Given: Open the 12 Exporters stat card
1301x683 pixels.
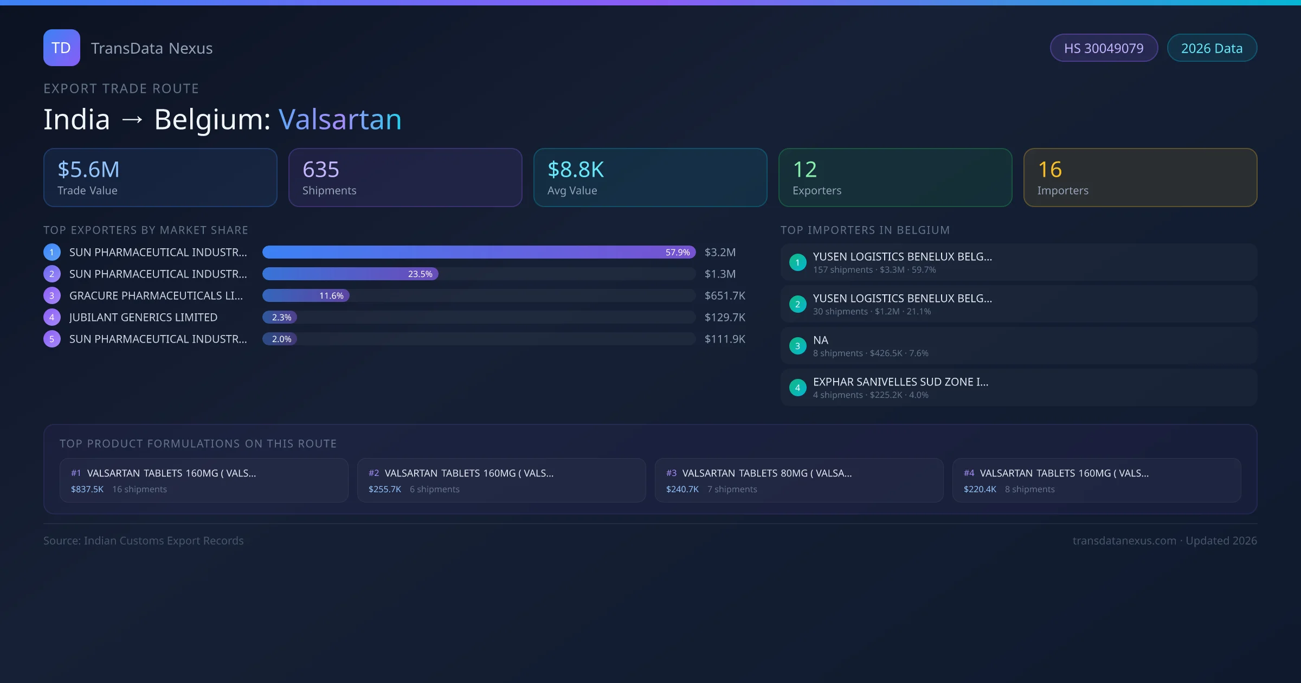Looking at the screenshot, I should pyautogui.click(x=895, y=177).
